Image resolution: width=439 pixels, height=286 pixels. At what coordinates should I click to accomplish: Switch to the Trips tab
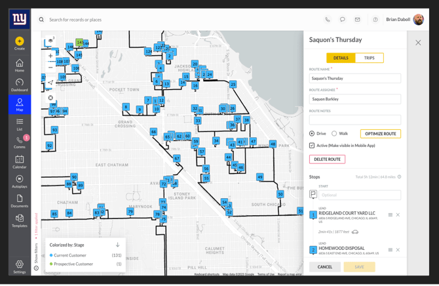(370, 58)
